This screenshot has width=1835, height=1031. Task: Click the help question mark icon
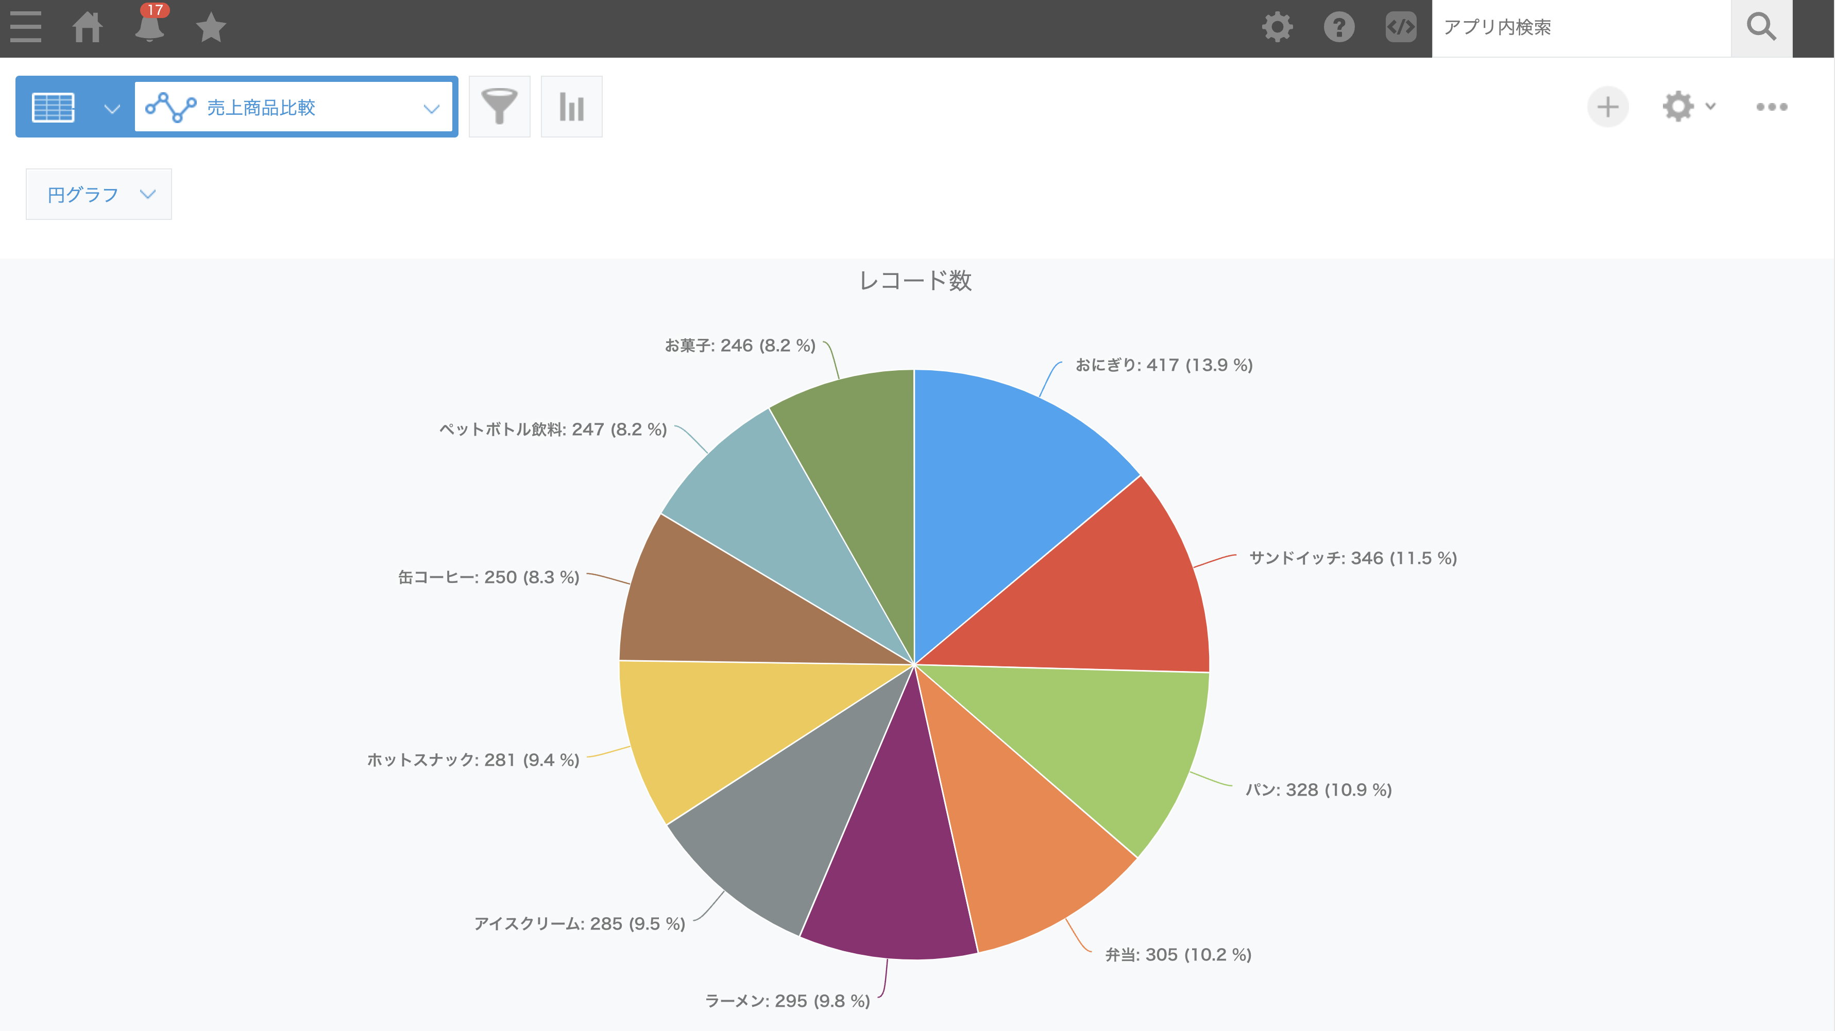[x=1338, y=27]
